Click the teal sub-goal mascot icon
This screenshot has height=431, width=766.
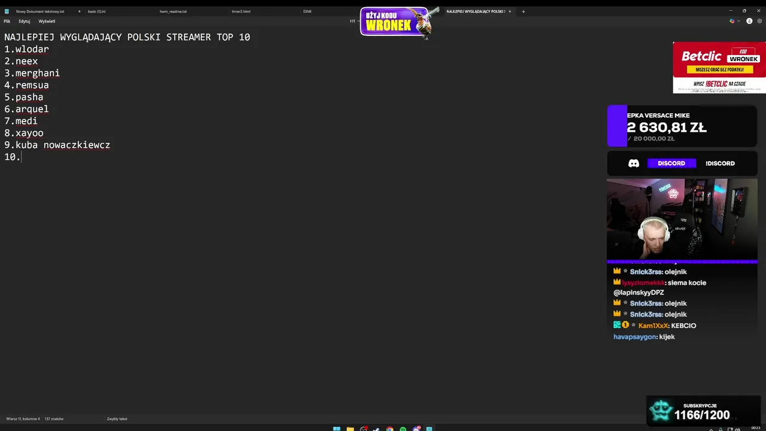[661, 410]
